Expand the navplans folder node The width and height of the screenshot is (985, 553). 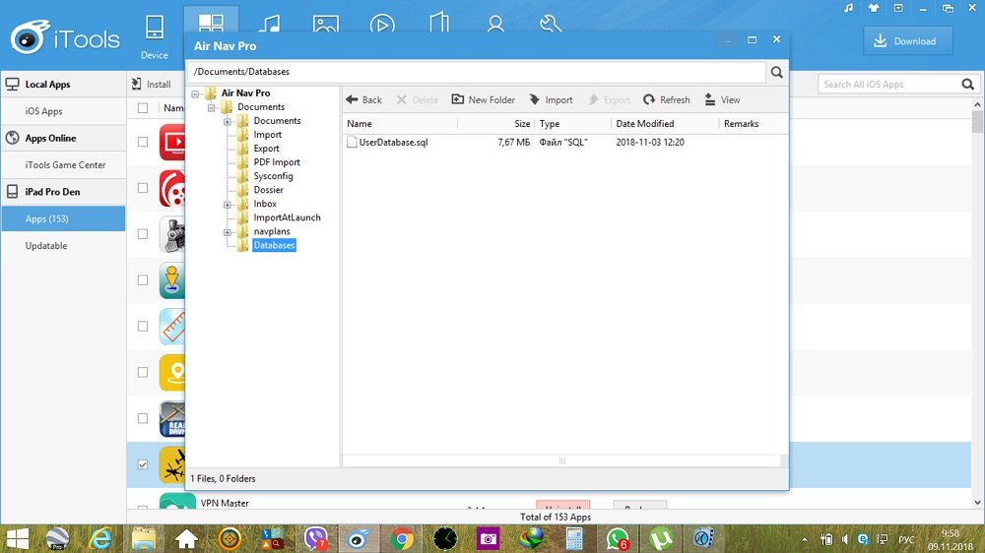pyautogui.click(x=228, y=232)
